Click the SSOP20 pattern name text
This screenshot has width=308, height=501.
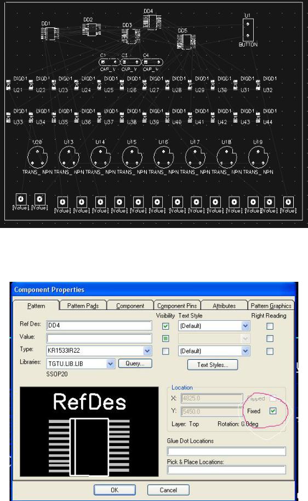pyautogui.click(x=57, y=374)
